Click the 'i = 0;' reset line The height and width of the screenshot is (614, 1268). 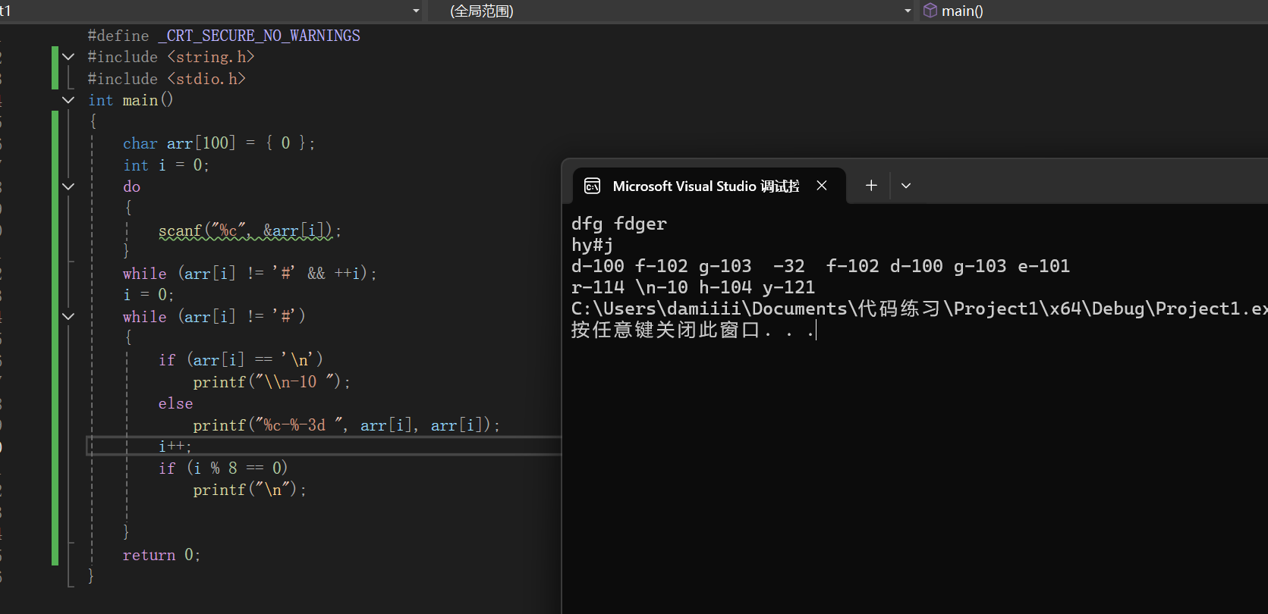(148, 295)
